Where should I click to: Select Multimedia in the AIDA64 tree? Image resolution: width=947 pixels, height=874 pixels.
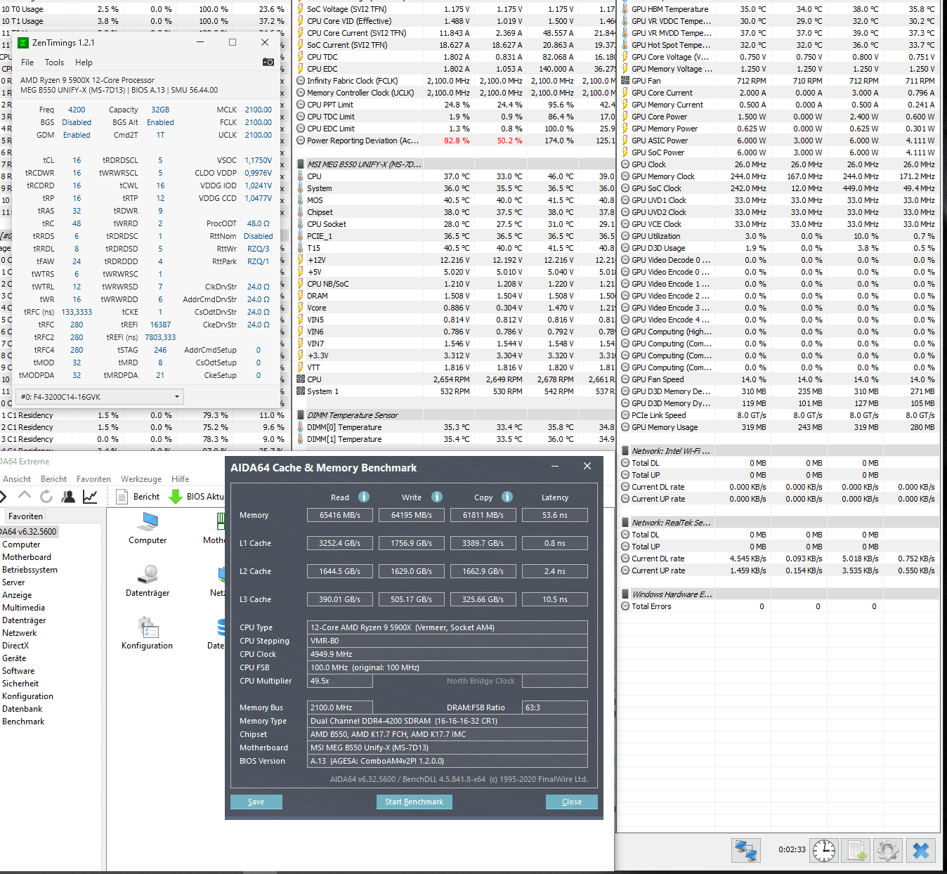[23, 608]
